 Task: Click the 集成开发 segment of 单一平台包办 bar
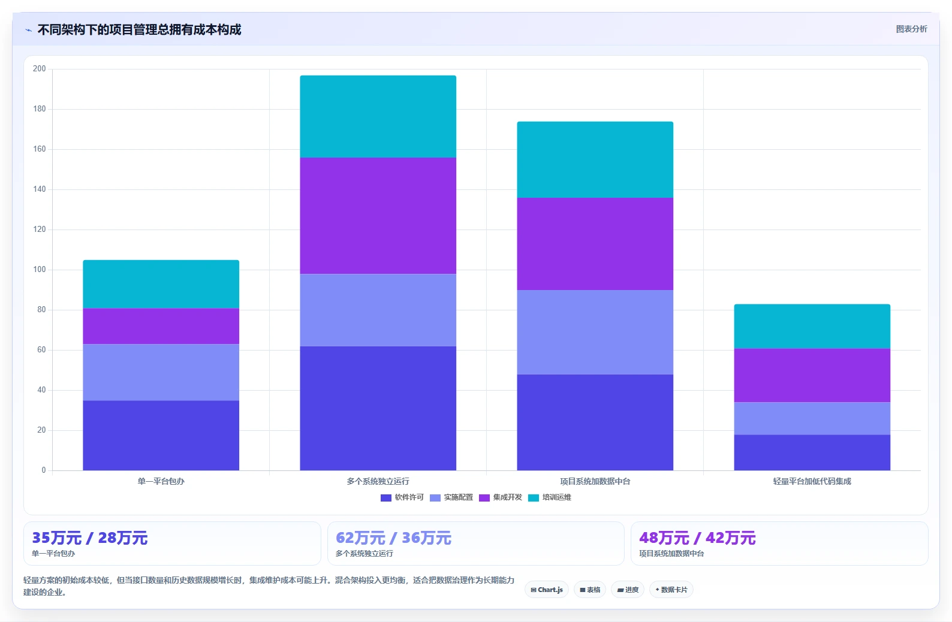tap(161, 327)
